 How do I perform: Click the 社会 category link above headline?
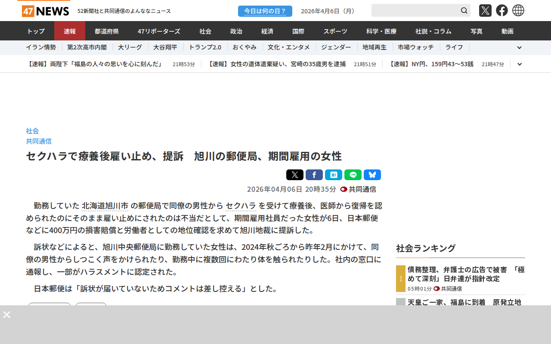(32, 131)
